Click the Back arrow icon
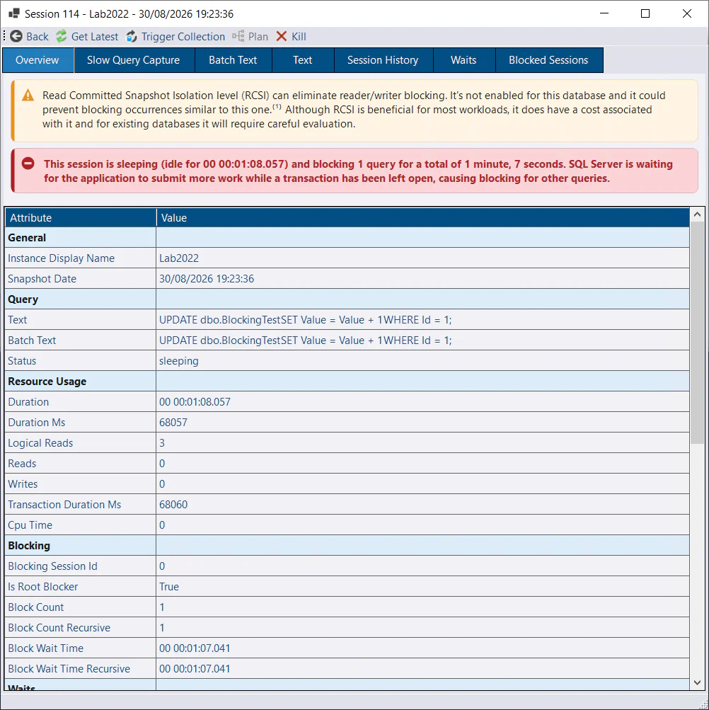 (16, 36)
